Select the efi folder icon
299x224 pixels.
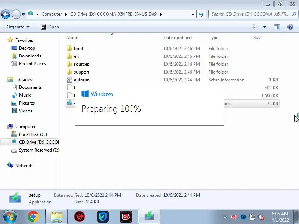click(x=69, y=56)
